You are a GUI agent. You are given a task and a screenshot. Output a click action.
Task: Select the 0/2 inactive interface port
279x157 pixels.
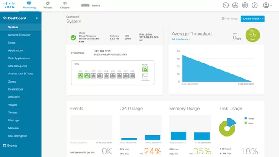tap(93, 76)
